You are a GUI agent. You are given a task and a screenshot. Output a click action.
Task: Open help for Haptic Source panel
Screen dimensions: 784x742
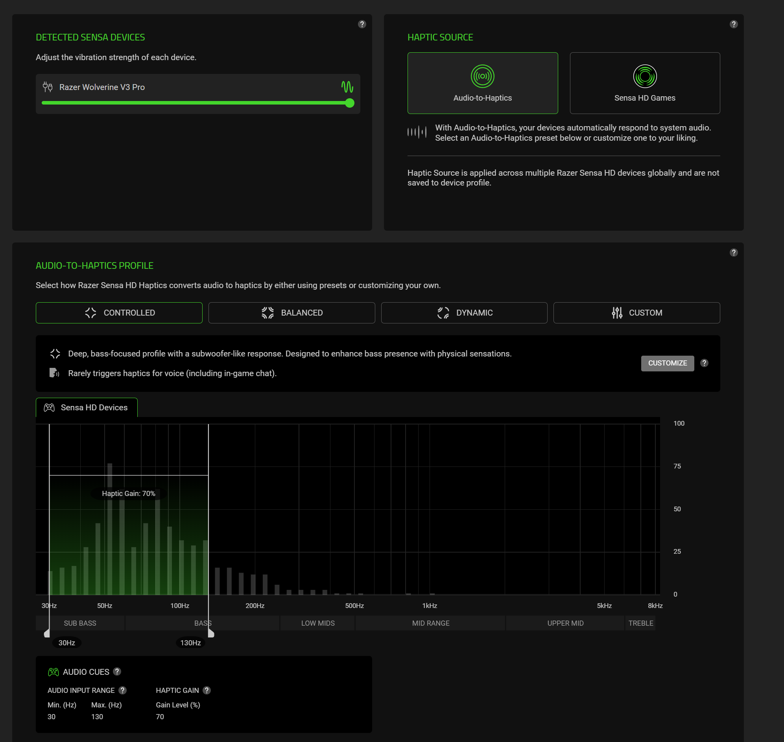[x=734, y=24]
